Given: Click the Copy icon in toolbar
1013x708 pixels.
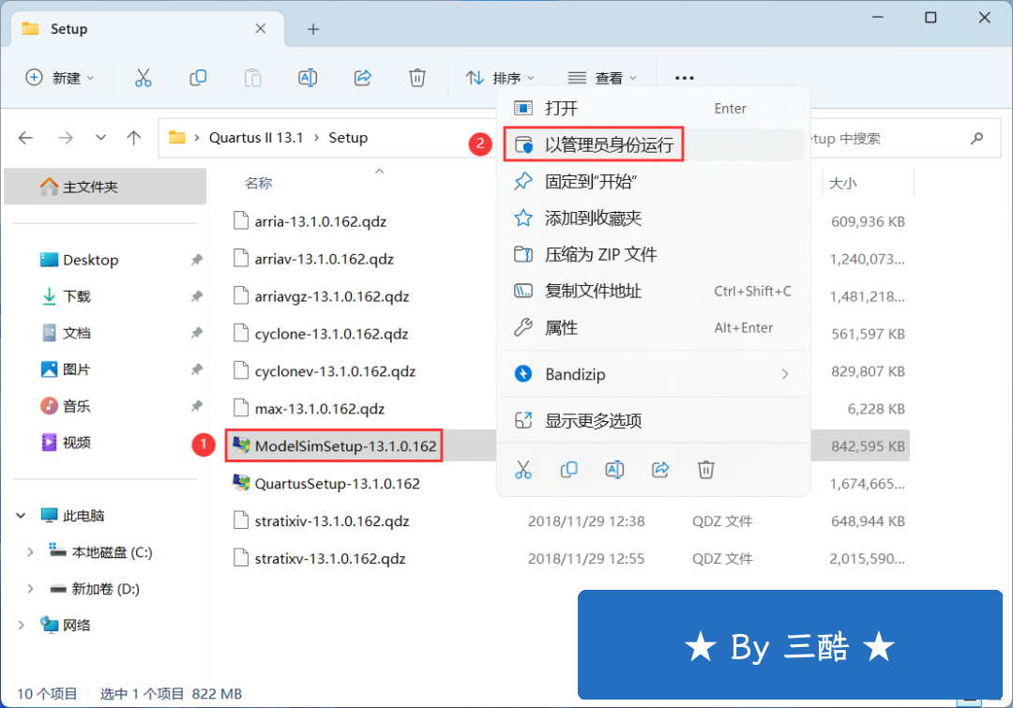Looking at the screenshot, I should [198, 78].
